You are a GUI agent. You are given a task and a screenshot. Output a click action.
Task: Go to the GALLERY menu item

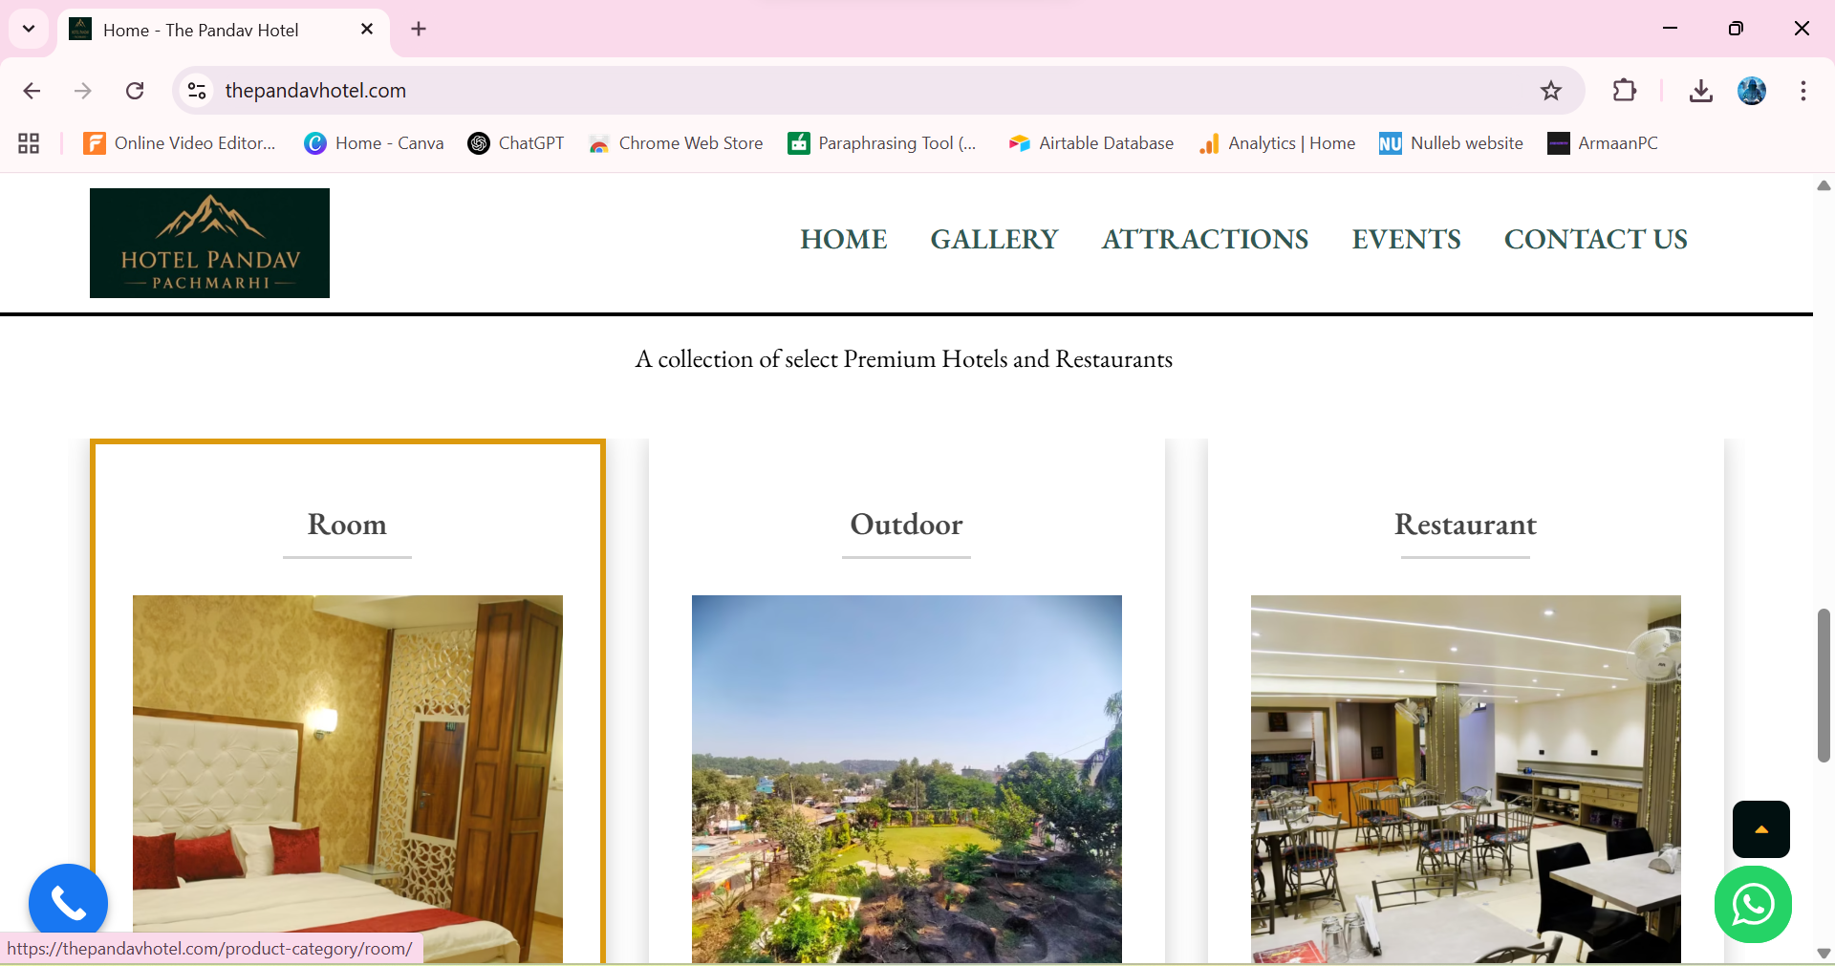coord(994,239)
